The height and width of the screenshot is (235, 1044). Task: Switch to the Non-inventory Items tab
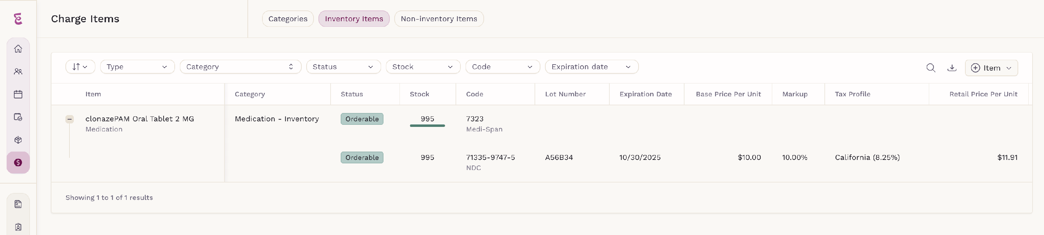point(439,19)
